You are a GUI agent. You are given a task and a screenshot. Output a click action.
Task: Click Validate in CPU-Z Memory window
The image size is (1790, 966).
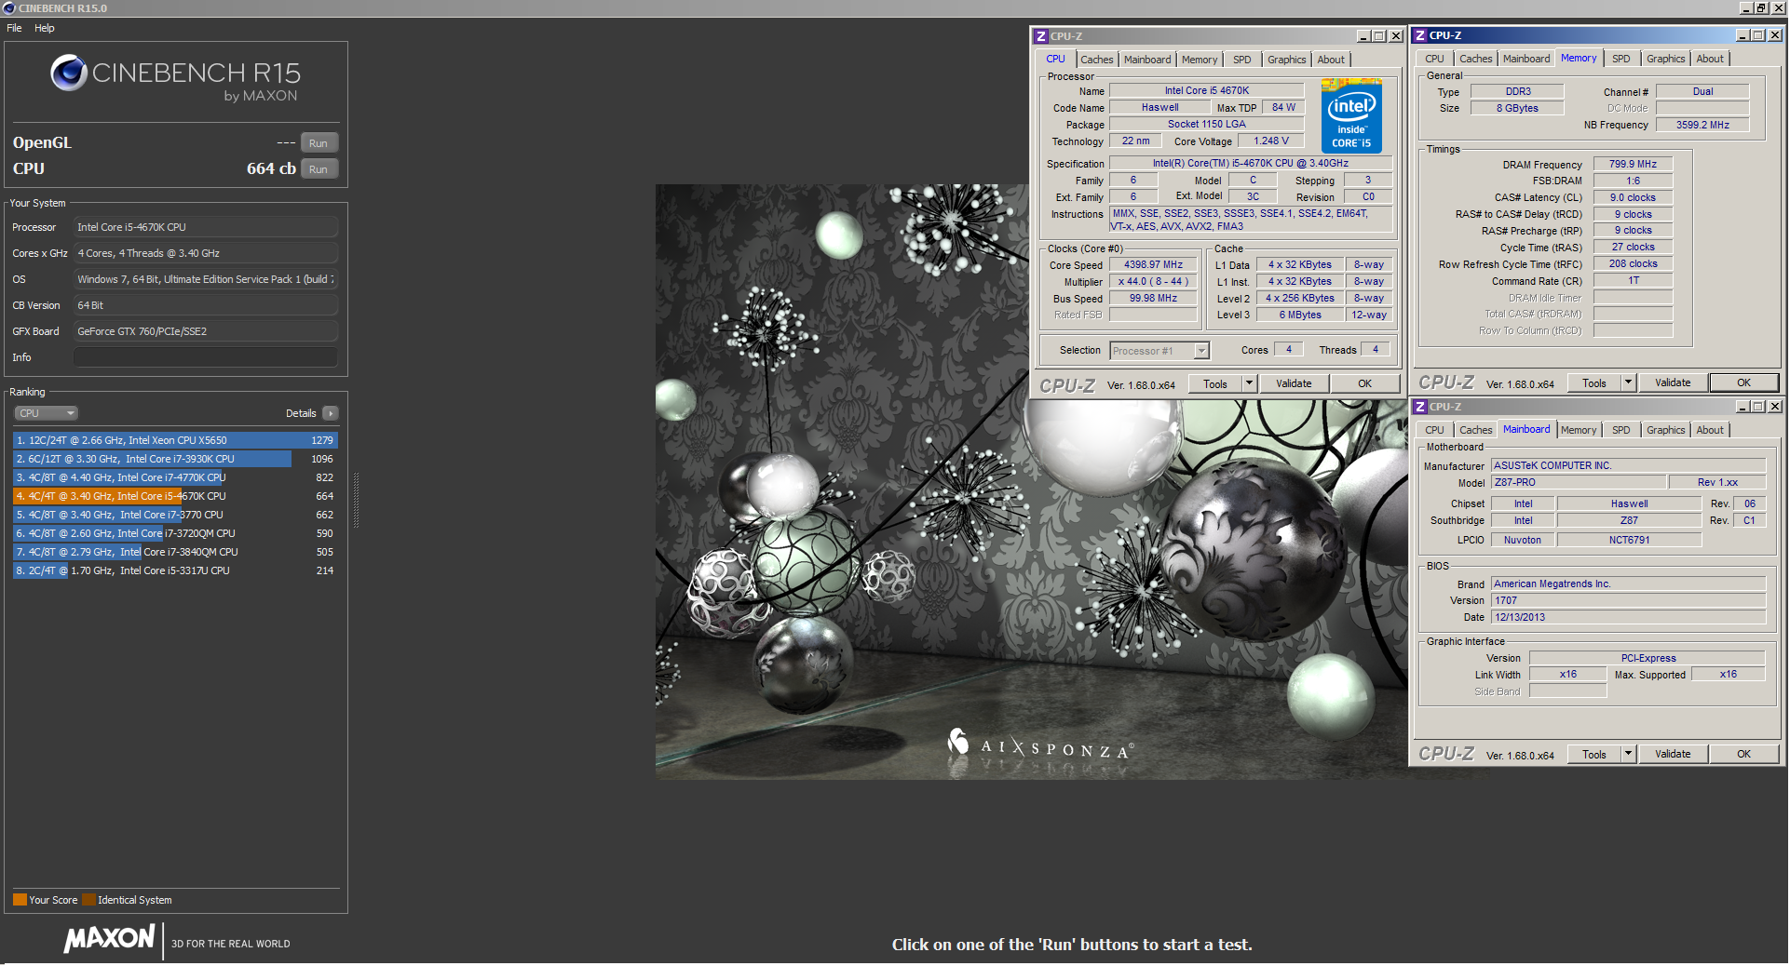pyautogui.click(x=1673, y=382)
